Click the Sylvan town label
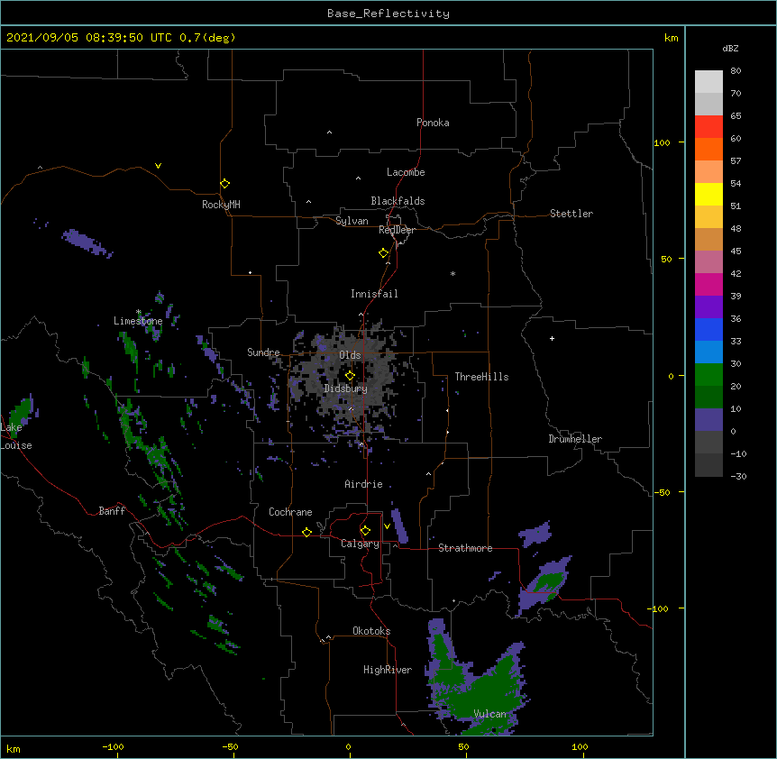The width and height of the screenshot is (777, 759). [x=352, y=221]
